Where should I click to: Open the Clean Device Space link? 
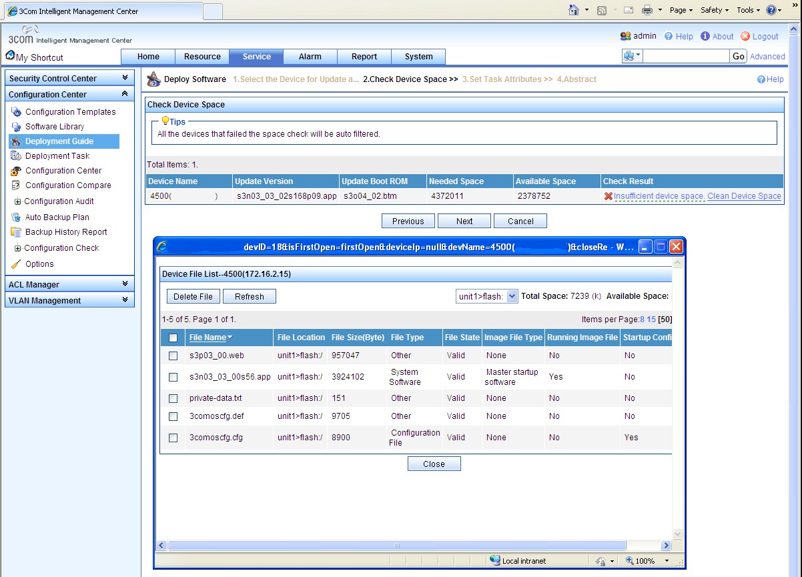[x=743, y=195]
